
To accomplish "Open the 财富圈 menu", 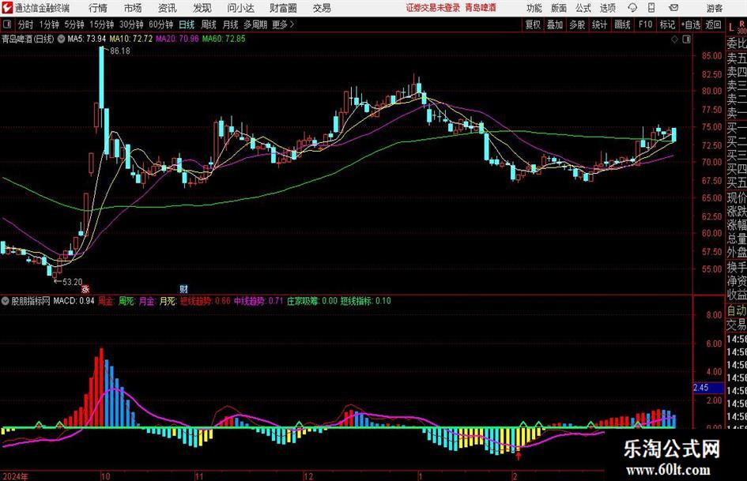I will tap(283, 8).
